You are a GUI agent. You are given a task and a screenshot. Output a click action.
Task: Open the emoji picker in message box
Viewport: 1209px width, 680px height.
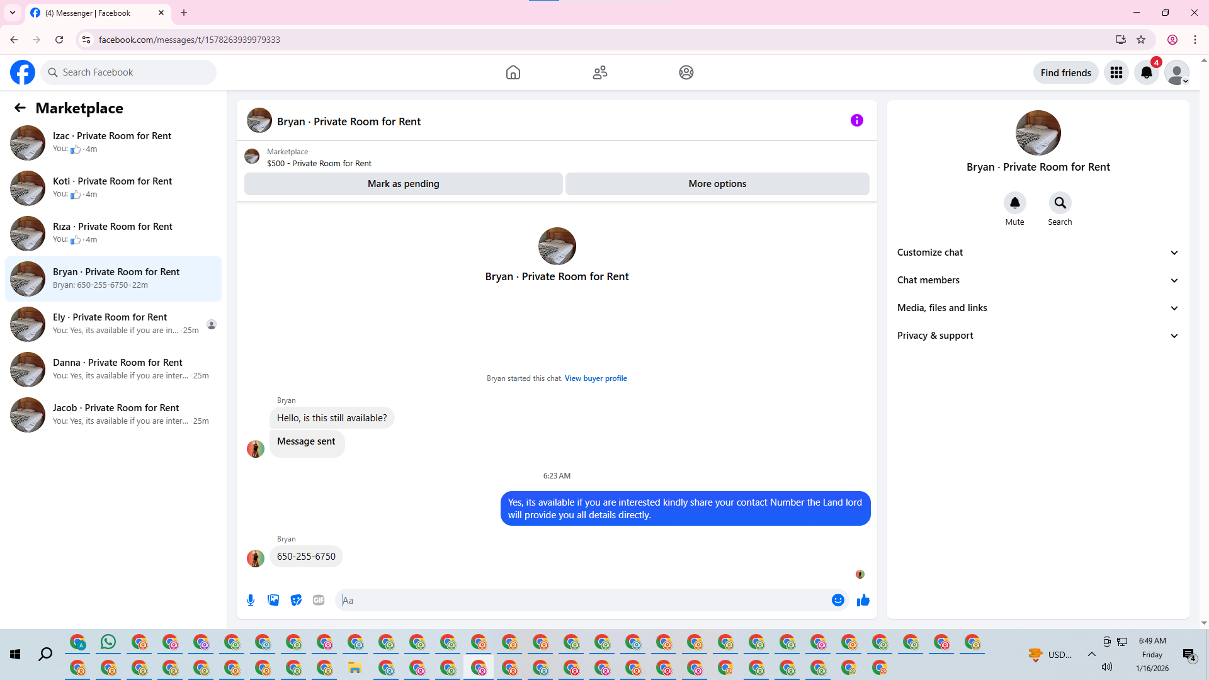tap(837, 600)
